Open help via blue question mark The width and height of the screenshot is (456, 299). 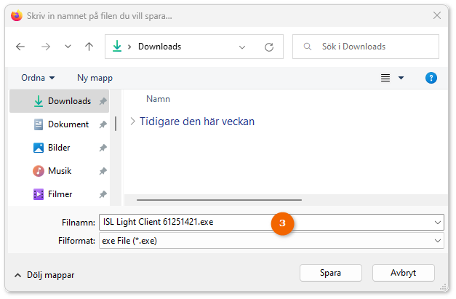pos(431,78)
